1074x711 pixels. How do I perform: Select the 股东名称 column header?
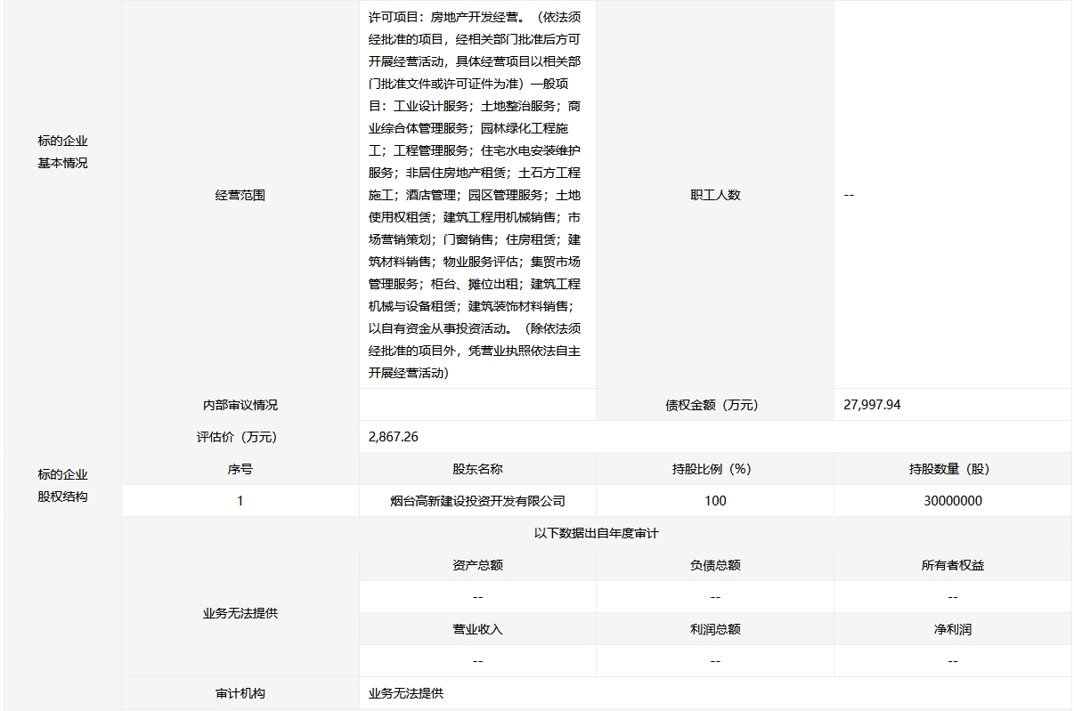coord(477,469)
